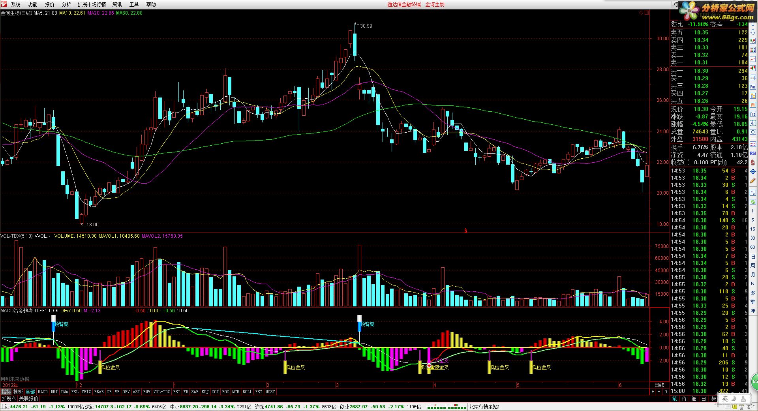Click the blue four-way move arrows icon
The height and width of the screenshot is (411, 758).
[x=753, y=171]
